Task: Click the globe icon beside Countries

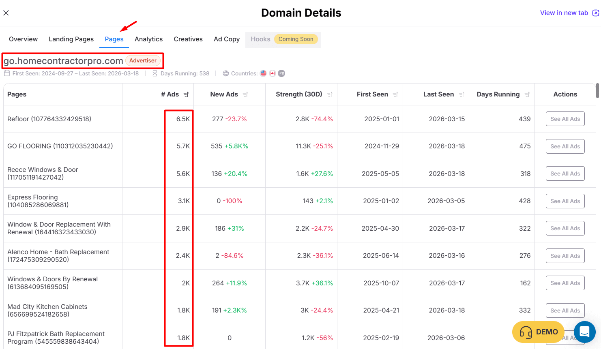Action: [x=226, y=73]
